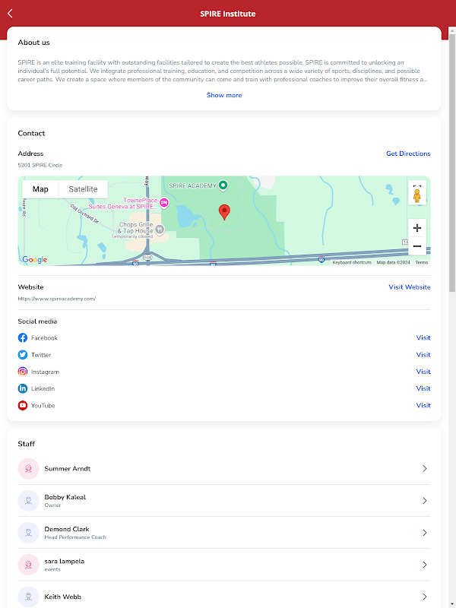Open Demond Clark's profile chevron
Viewport: 456px width, 608px height.
pyautogui.click(x=425, y=533)
